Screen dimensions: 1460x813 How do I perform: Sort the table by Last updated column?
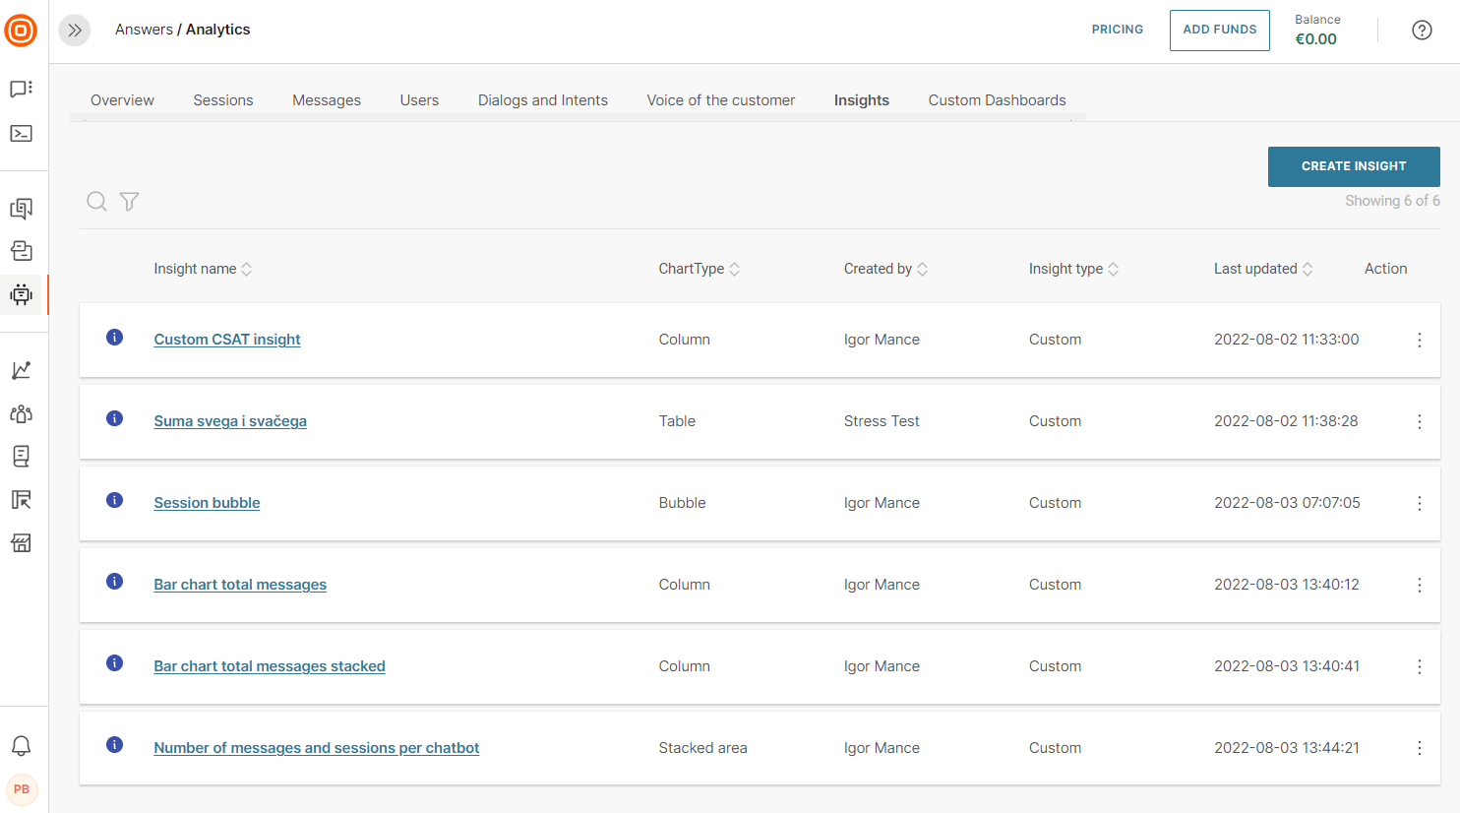pos(1308,268)
